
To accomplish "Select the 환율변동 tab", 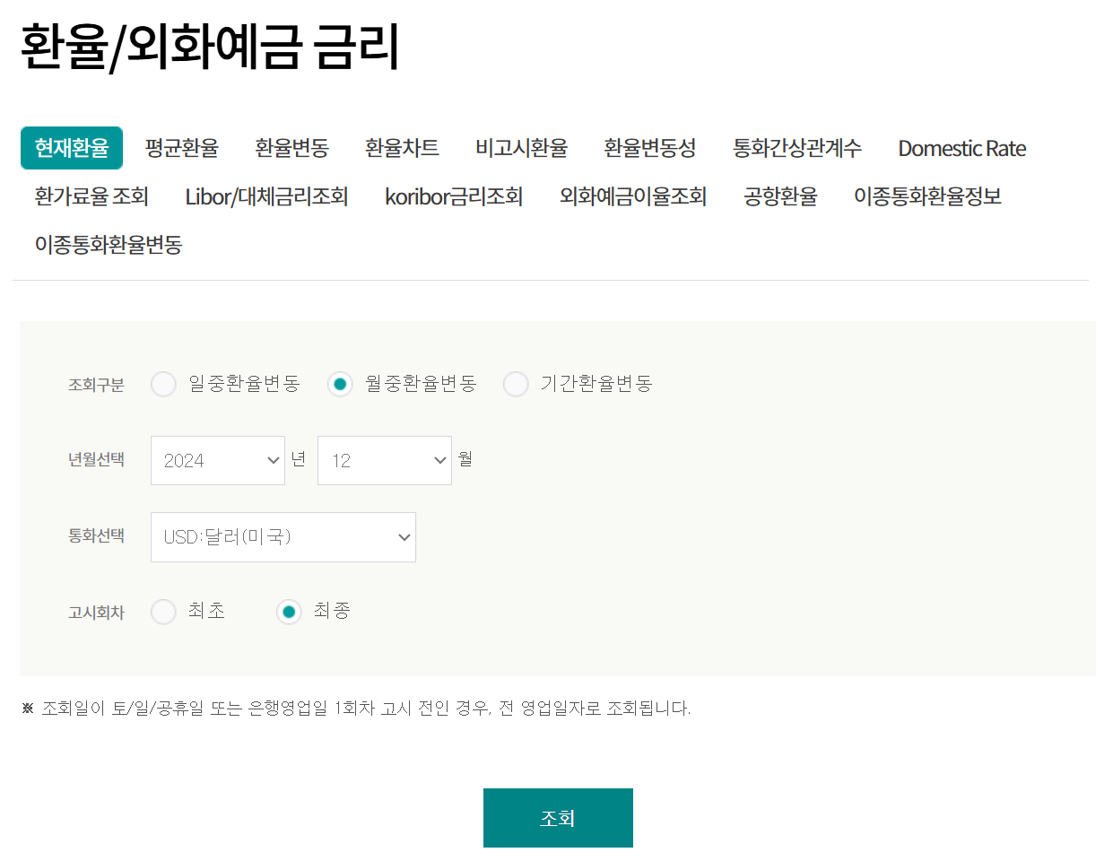I will pyautogui.click(x=291, y=148).
